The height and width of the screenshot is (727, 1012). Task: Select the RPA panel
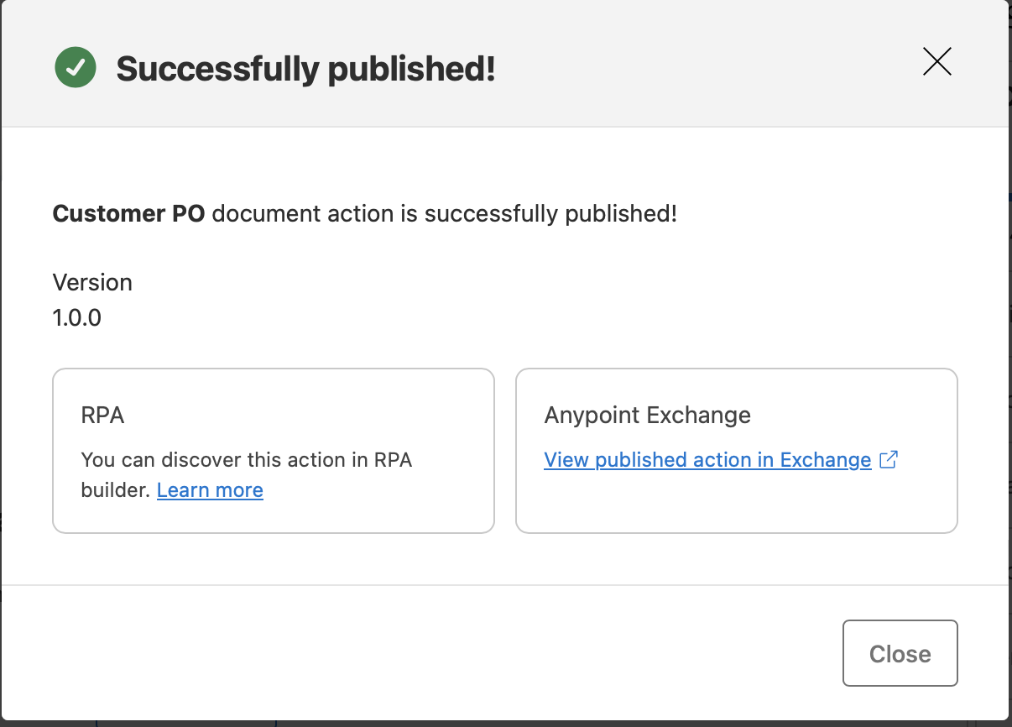click(x=273, y=450)
